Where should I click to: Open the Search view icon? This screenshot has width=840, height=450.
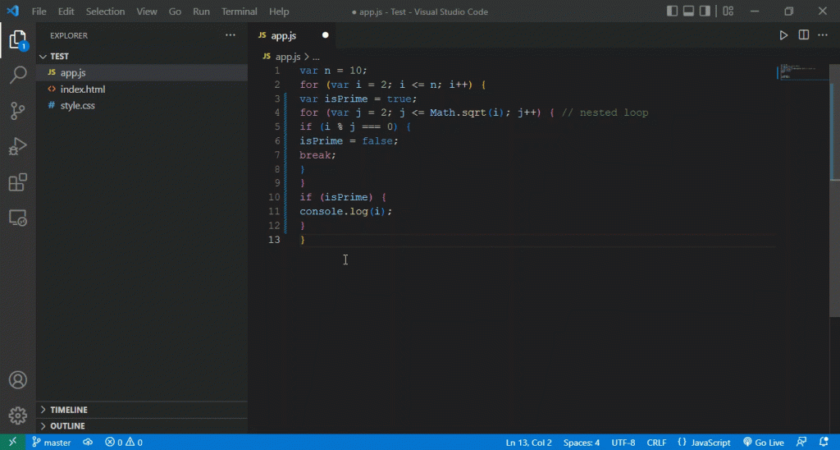[18, 75]
